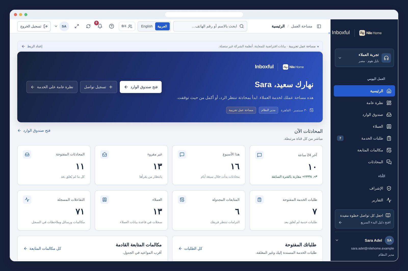This screenshot has height=271, width=408.
Task: Click the scheduled follow-ups calendar icon
Action: click(182, 200)
